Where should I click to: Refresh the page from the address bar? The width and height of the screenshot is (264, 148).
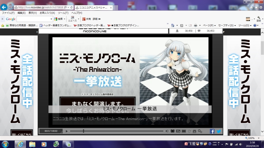71,7
